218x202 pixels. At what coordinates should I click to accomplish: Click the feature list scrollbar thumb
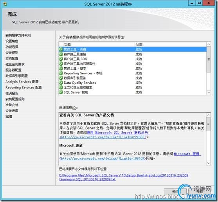[209, 60]
